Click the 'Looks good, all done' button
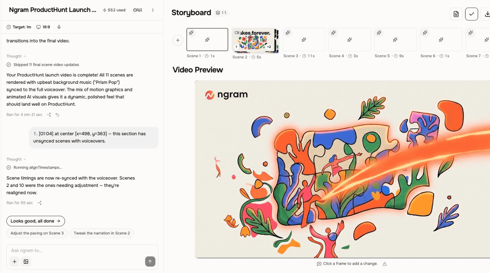Image resolution: width=490 pixels, height=273 pixels. point(36,221)
